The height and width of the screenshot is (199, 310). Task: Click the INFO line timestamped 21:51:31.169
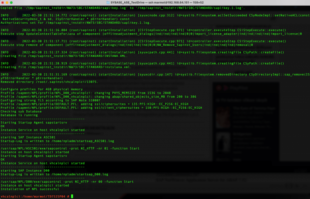click(x=155, y=75)
